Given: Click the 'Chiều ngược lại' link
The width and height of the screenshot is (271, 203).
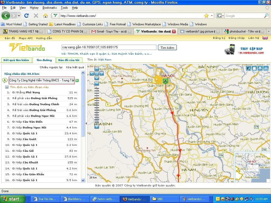Looking at the screenshot, I should 51,67.
